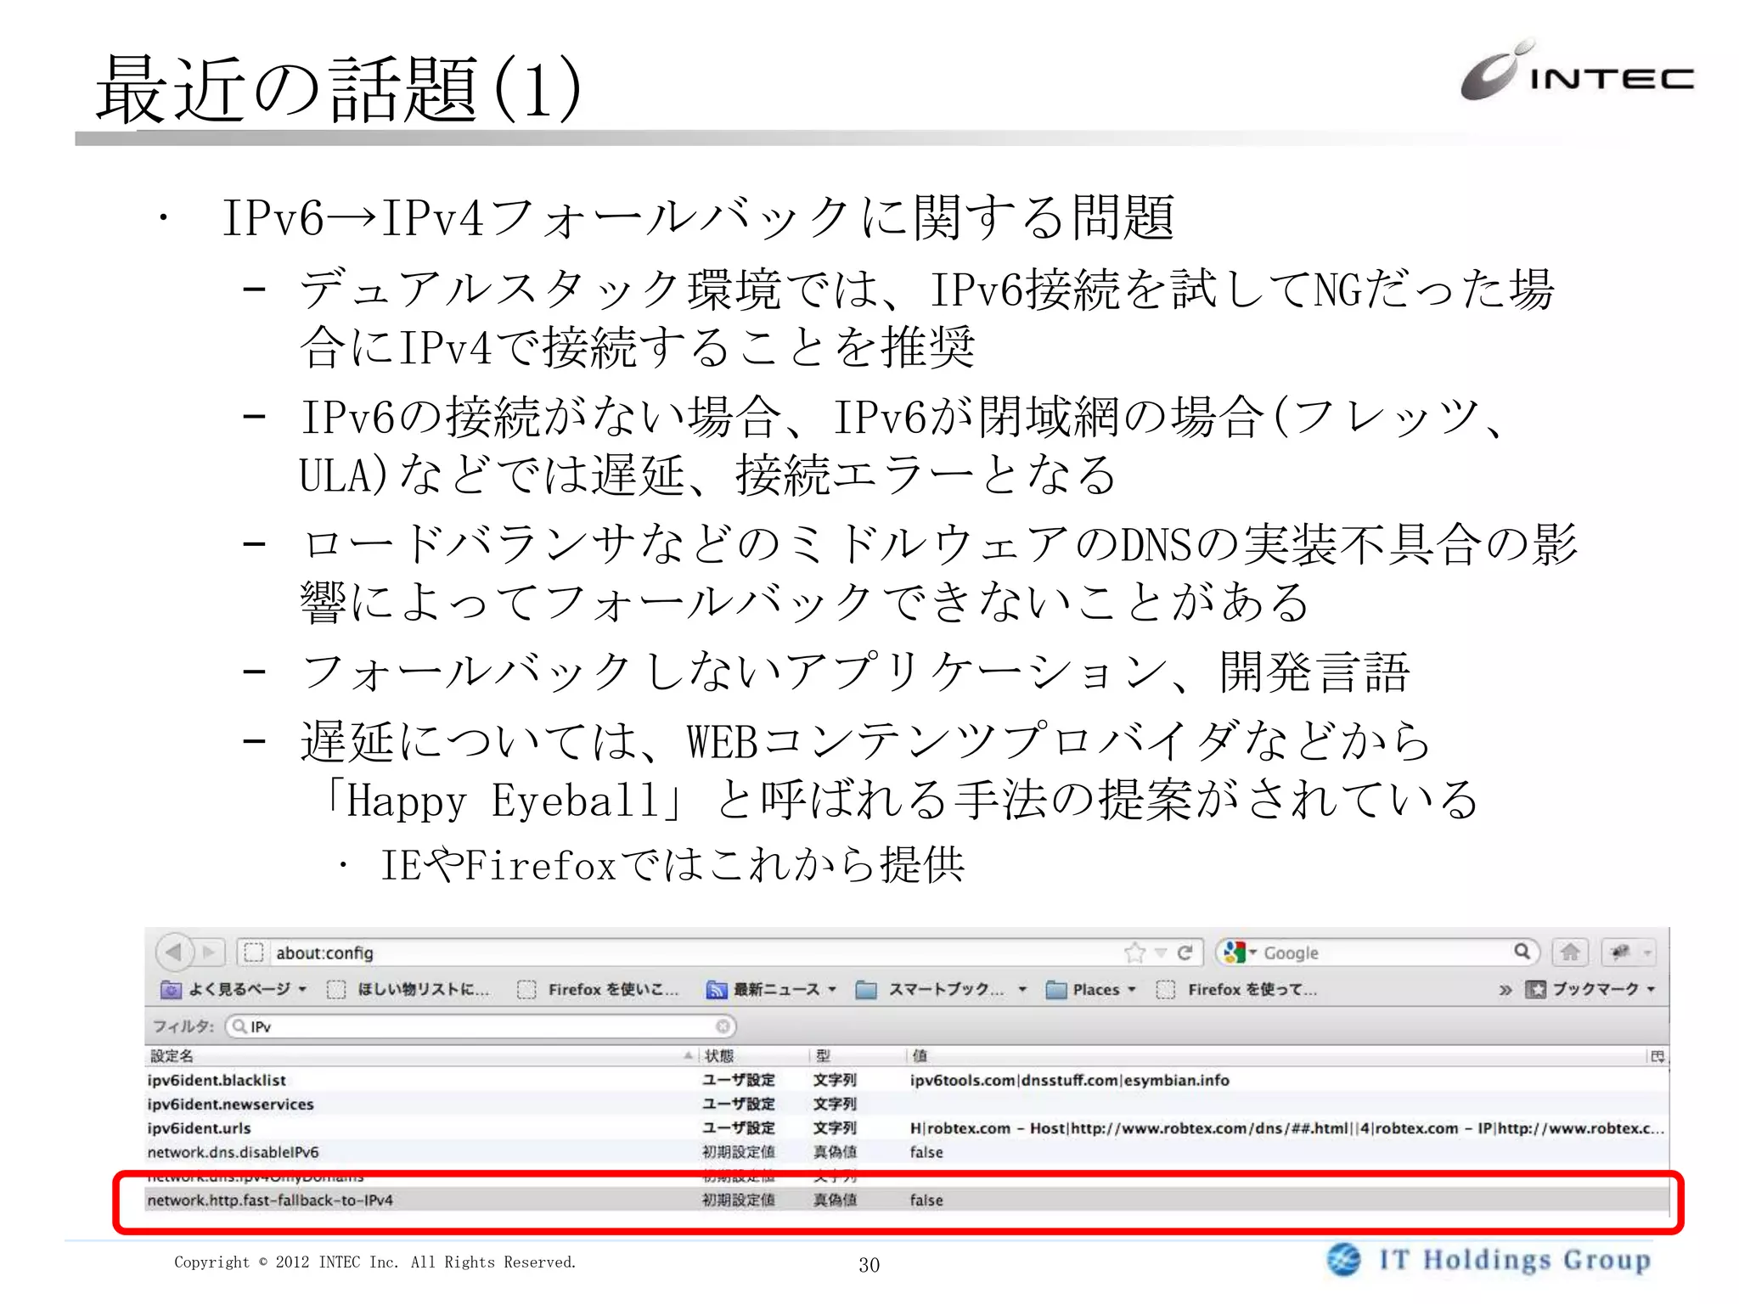The width and height of the screenshot is (1739, 1304).
Task: Click the INTEC logo on the slide
Action: click(1576, 70)
